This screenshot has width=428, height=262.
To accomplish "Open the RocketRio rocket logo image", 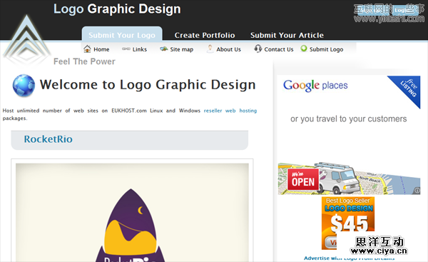I will coord(132,213).
